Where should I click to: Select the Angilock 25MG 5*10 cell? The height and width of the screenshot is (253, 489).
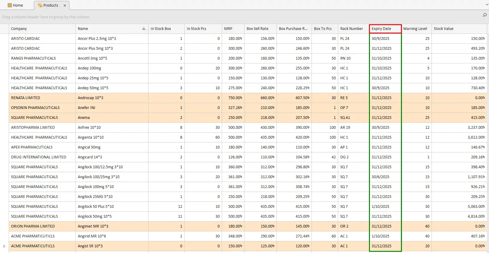pyautogui.click(x=112, y=197)
